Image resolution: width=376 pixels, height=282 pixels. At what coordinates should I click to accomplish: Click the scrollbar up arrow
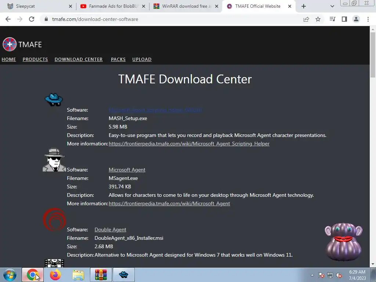373,29
